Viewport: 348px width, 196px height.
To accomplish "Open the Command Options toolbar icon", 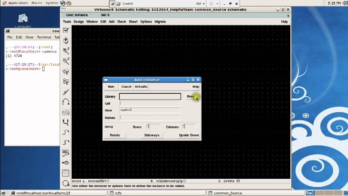I will (x=66, y=173).
